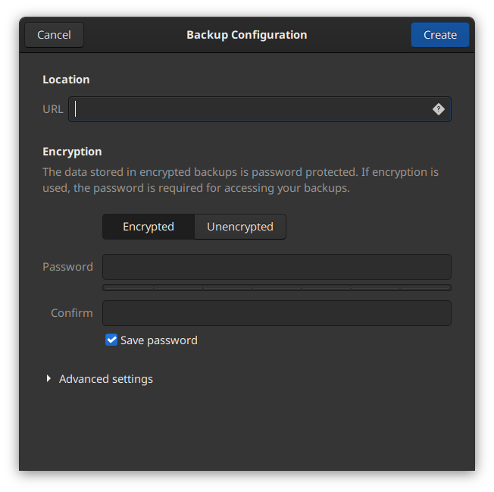Focus the URL input field
Screen dimensions: 494x492
click(x=250, y=109)
